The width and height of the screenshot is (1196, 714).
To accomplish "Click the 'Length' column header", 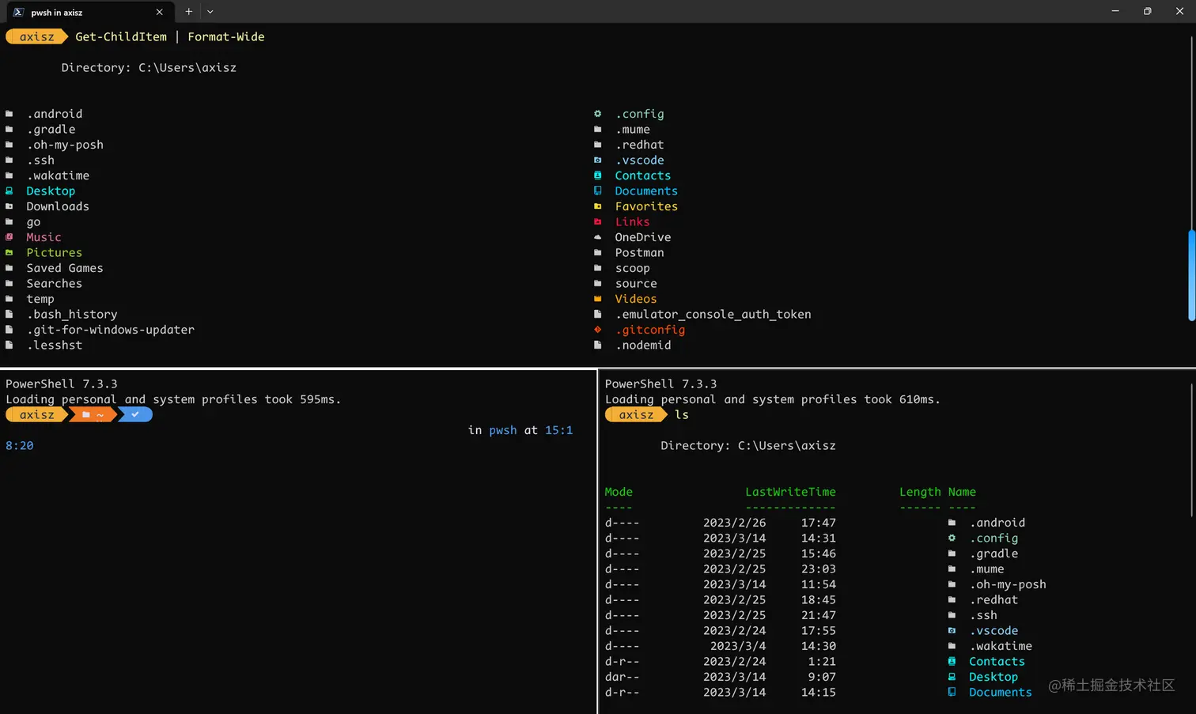I will click(x=920, y=492).
